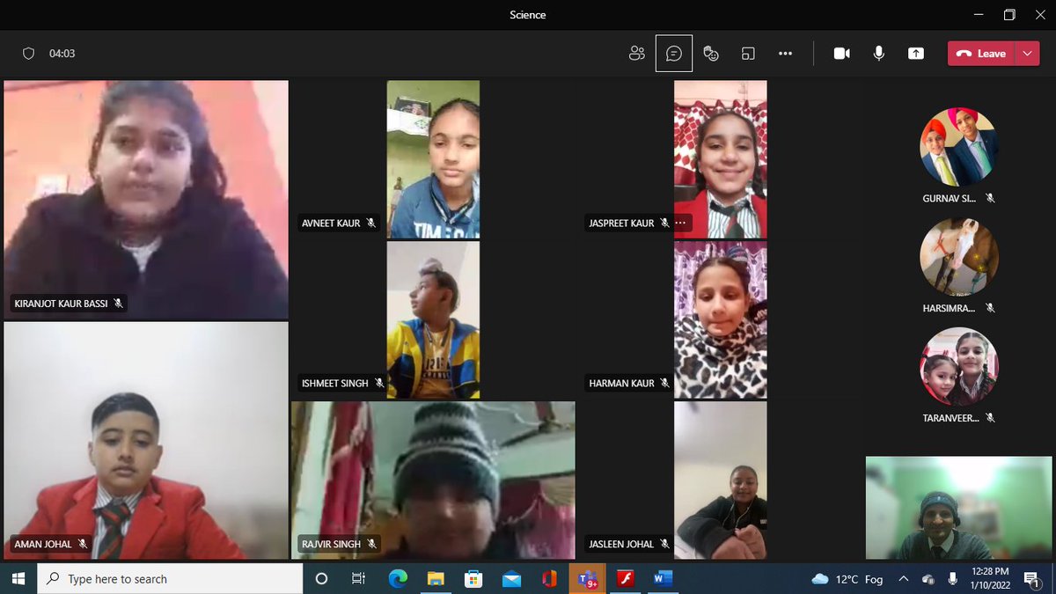Select Ishmeet Singh's video tile
Viewport: 1056px width, 594px height.
coord(433,320)
